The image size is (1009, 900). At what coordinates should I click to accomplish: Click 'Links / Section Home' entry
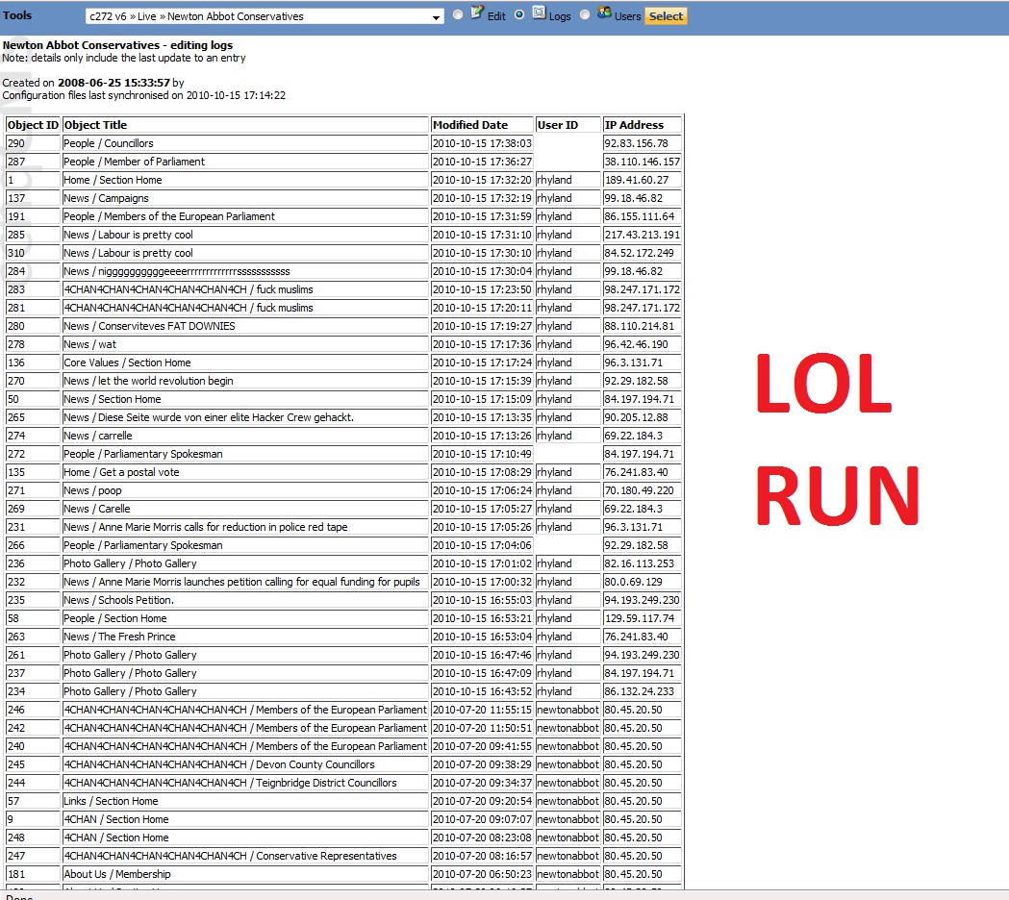point(111,801)
